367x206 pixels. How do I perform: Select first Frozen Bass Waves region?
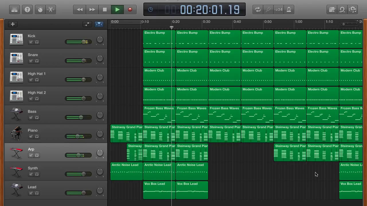click(159, 114)
